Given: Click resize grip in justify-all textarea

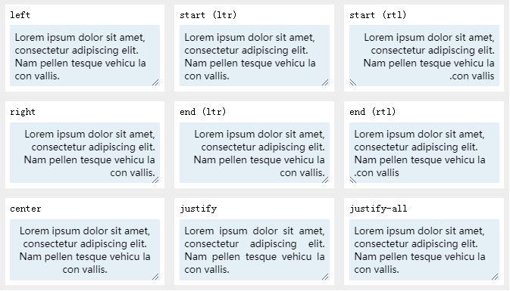Looking at the screenshot, I should point(495,277).
